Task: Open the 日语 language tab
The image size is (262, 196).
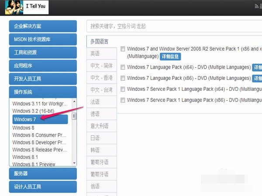Action: [95, 138]
